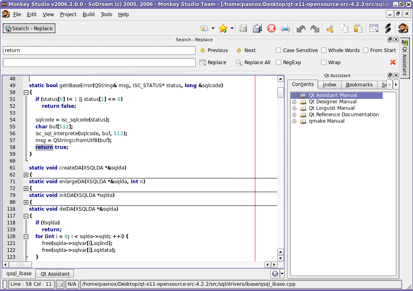Open the Project menu
The width and height of the screenshot is (413, 291).
[68, 14]
